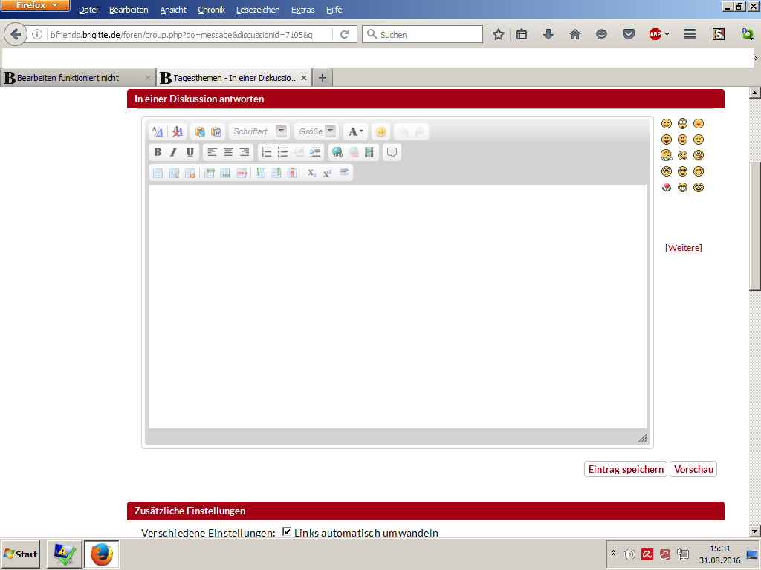This screenshot has width=761, height=570.
Task: Insert a quote with the speech bubble icon
Action: tap(392, 152)
